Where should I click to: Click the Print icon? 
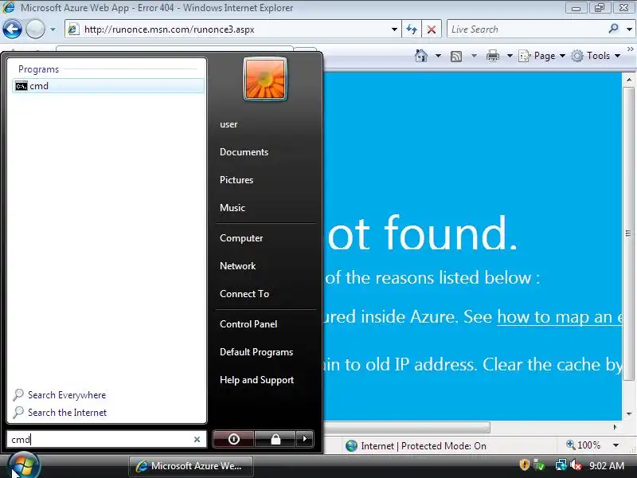click(493, 56)
